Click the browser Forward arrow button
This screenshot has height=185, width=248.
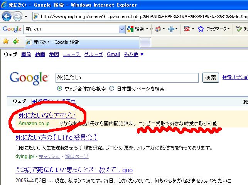(17, 16)
